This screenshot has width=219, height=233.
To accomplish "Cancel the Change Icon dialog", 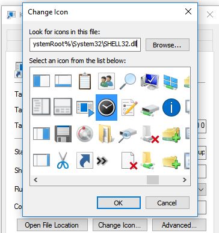I will (x=167, y=203).
